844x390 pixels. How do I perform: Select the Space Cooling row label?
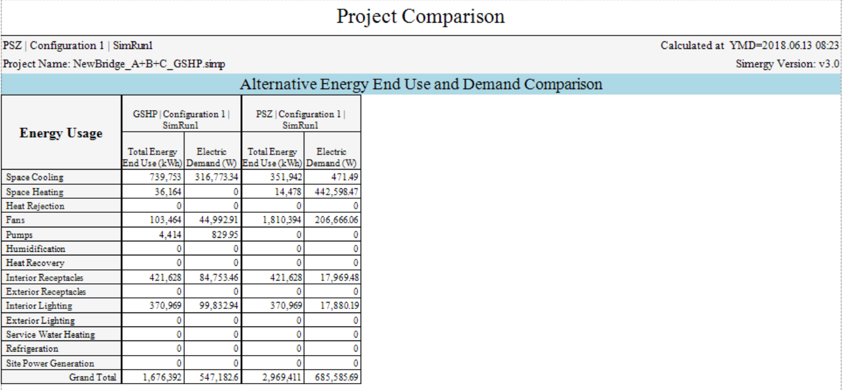point(35,177)
